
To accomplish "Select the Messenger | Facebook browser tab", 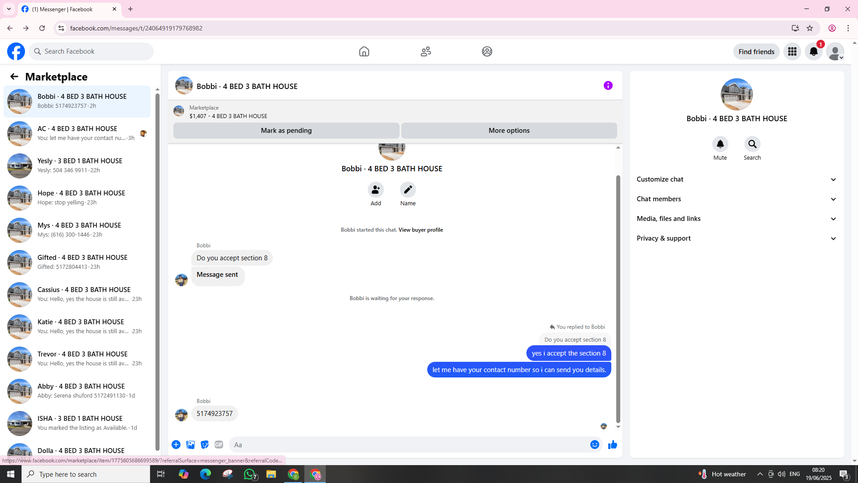I will tap(69, 9).
